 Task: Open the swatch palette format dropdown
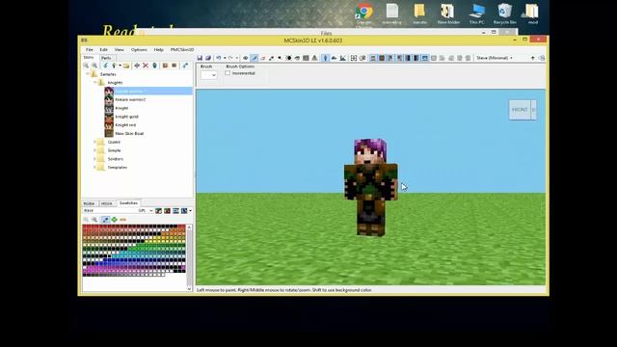pos(150,210)
